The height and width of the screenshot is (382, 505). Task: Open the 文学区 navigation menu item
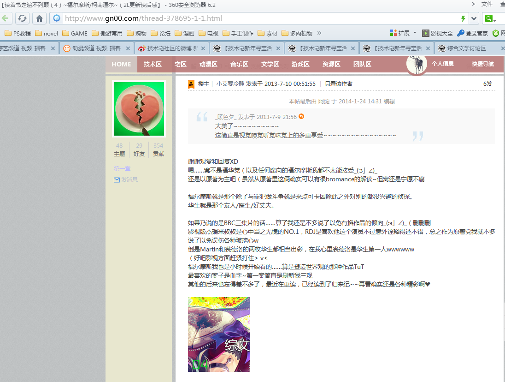point(270,64)
